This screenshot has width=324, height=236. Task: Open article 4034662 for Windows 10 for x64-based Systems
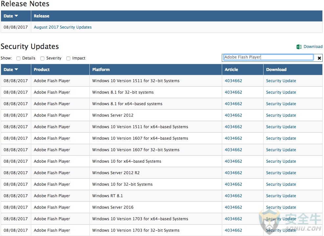coord(233,161)
